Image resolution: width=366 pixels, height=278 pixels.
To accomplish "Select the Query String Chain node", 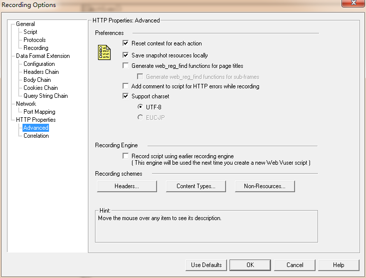I will pos(46,96).
